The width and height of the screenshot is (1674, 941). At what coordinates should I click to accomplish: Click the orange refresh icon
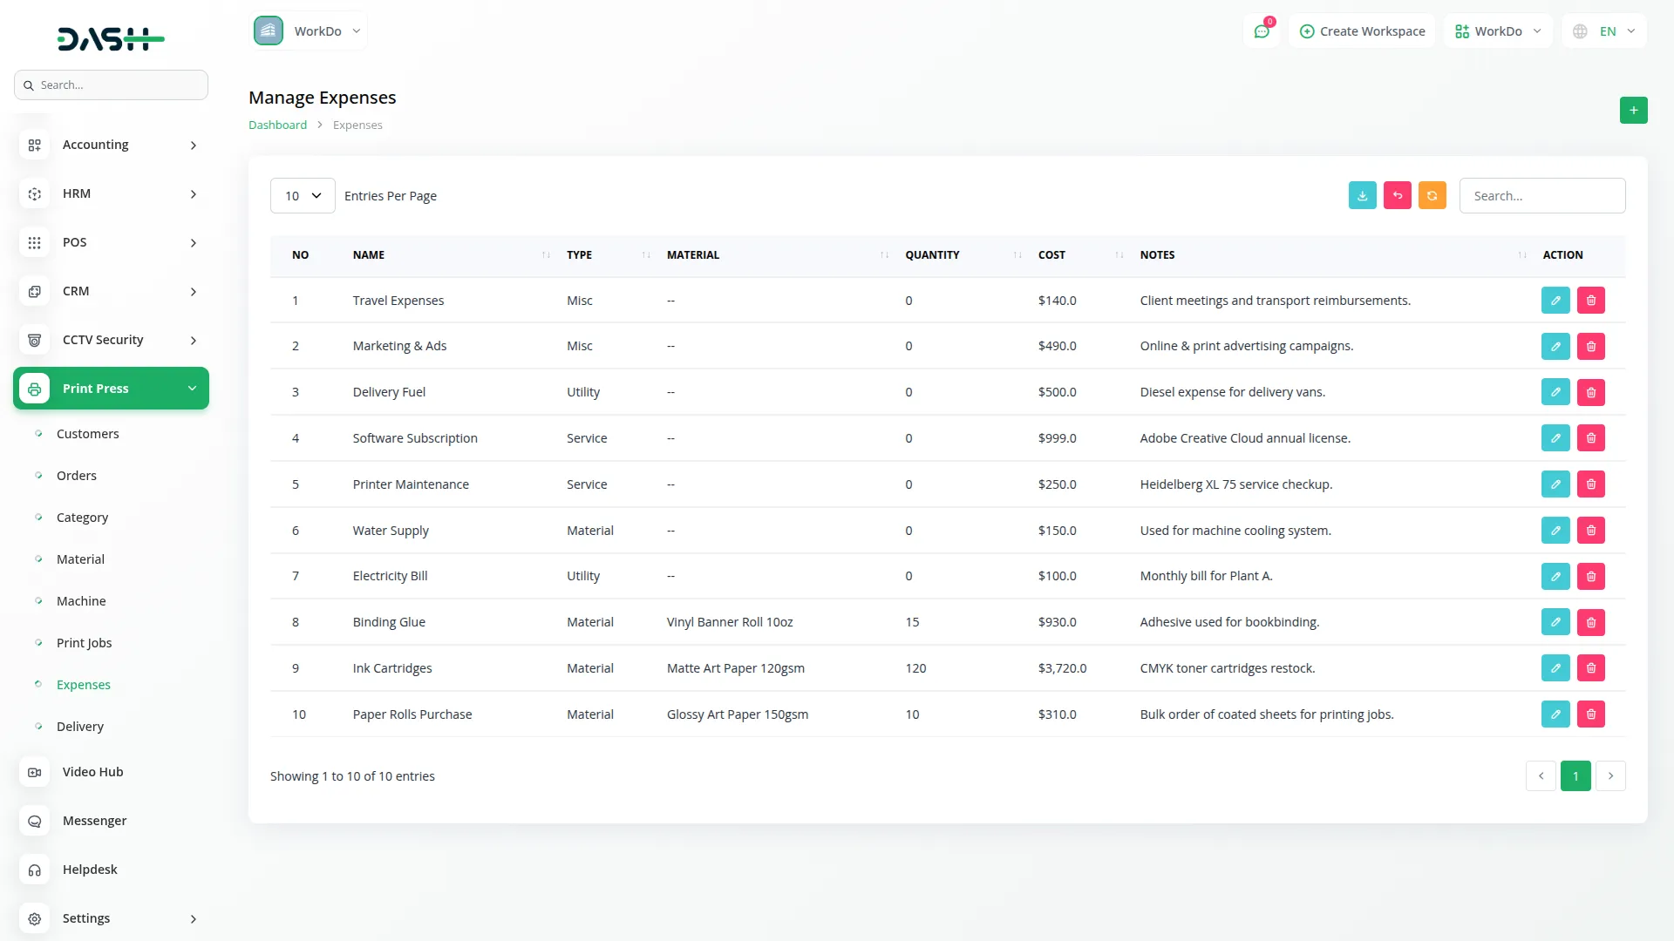point(1432,195)
